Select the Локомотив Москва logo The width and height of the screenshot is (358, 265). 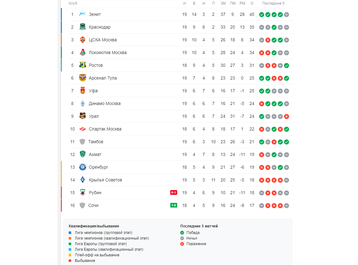tap(82, 53)
